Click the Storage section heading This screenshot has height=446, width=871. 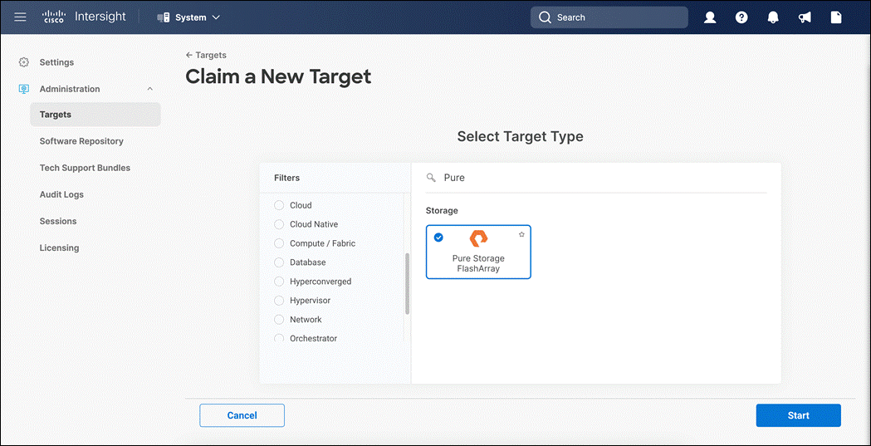(x=442, y=211)
